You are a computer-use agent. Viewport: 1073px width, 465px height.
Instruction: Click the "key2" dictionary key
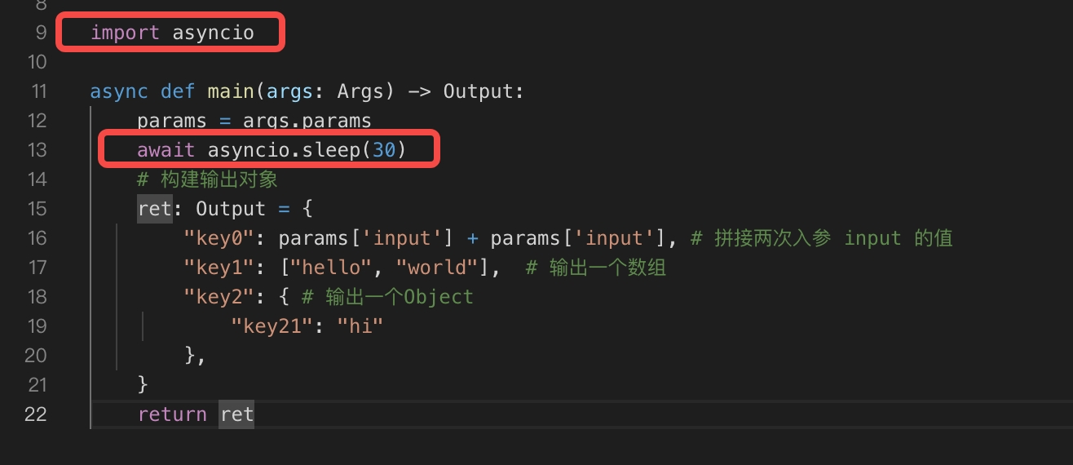[219, 297]
